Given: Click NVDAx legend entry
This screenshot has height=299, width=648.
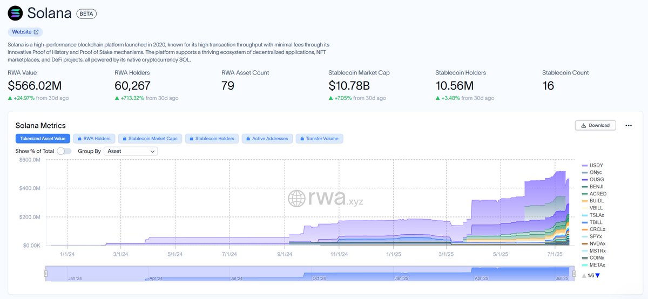Looking at the screenshot, I should [593, 243].
